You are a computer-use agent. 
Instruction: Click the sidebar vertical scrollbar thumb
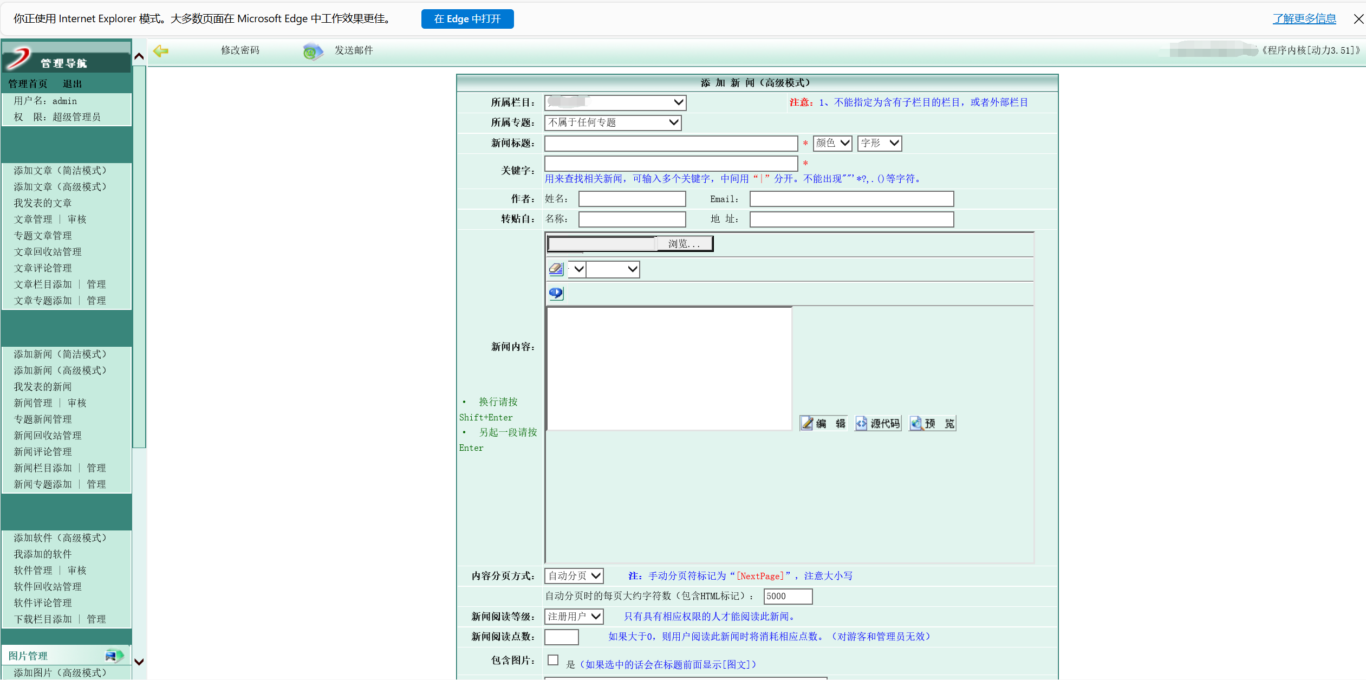point(139,257)
